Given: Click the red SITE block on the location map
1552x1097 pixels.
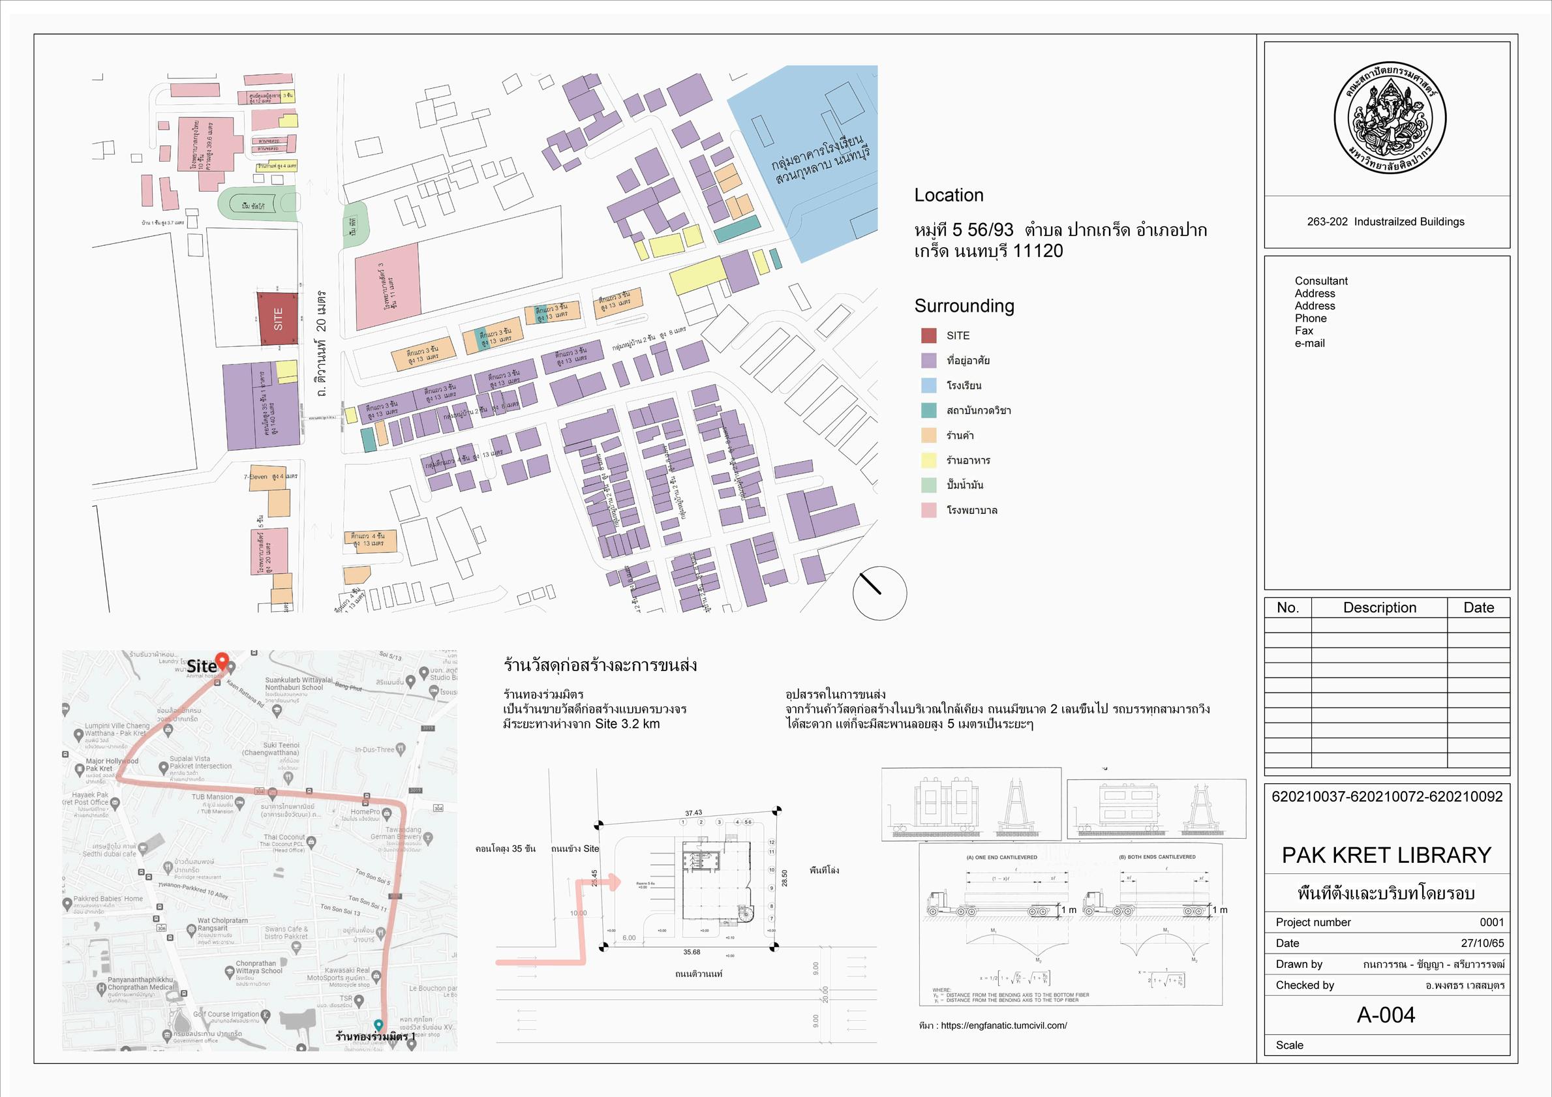Looking at the screenshot, I should [x=279, y=318].
